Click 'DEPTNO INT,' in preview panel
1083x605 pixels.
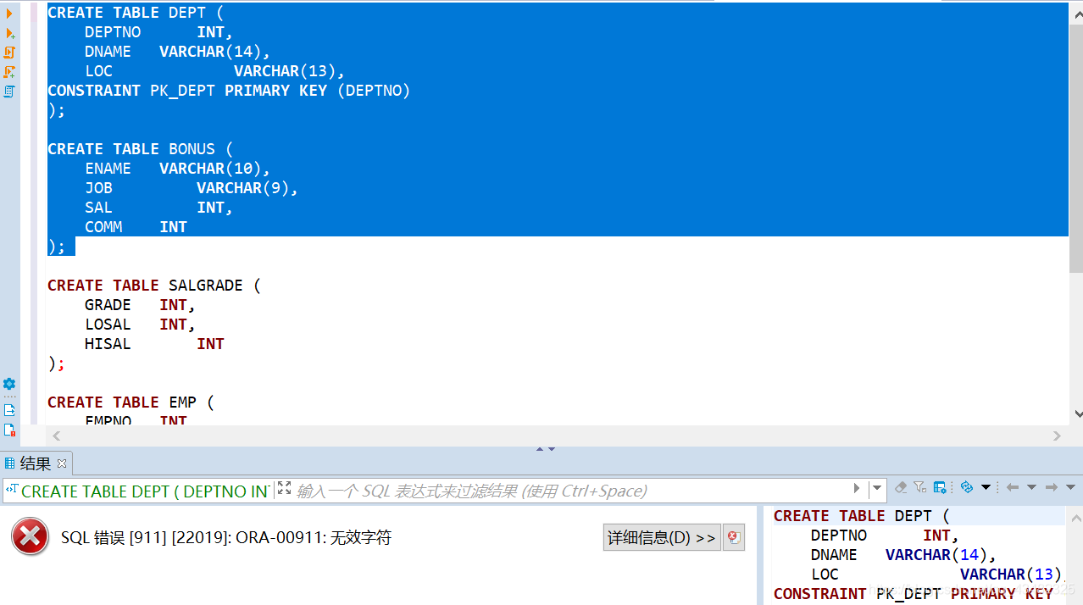885,536
